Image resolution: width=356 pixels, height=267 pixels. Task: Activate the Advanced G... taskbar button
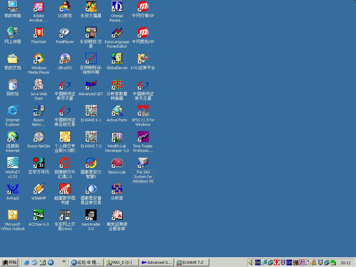pos(157,262)
